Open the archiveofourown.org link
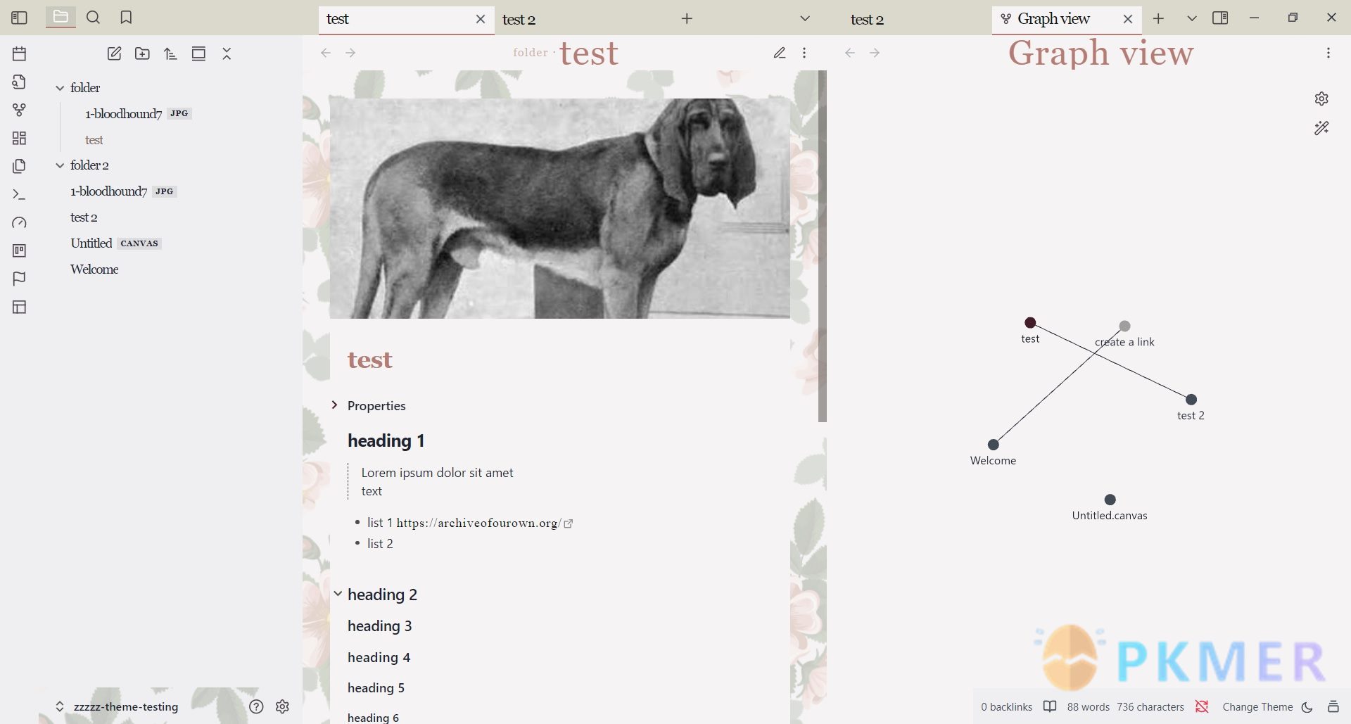1351x724 pixels. click(x=478, y=523)
